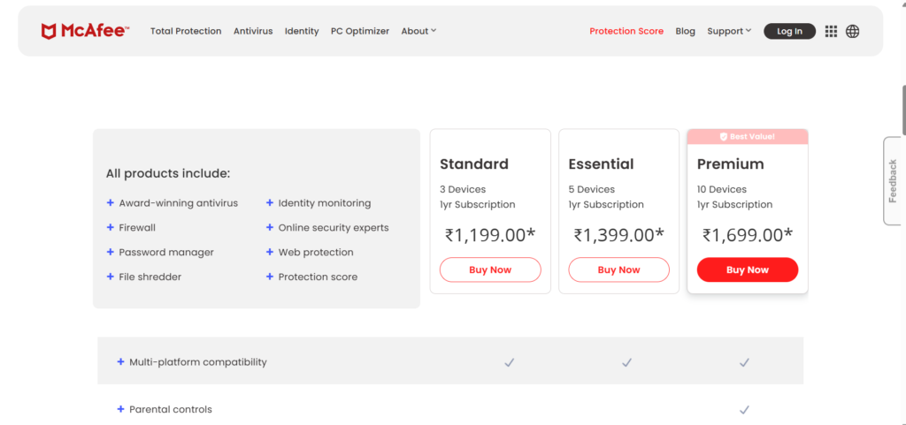The image size is (906, 425).
Task: Click Premium checkmark for Multi-platform compatibility
Action: coord(744,362)
